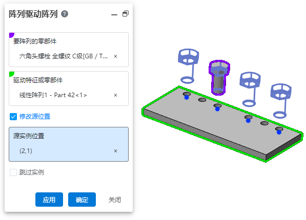Activate the 要阵列的零部件 selection box

69,50
